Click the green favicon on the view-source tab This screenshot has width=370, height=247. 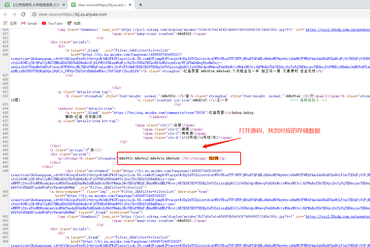73,5
